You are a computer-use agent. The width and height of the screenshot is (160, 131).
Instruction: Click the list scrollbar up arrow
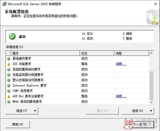click(151, 53)
